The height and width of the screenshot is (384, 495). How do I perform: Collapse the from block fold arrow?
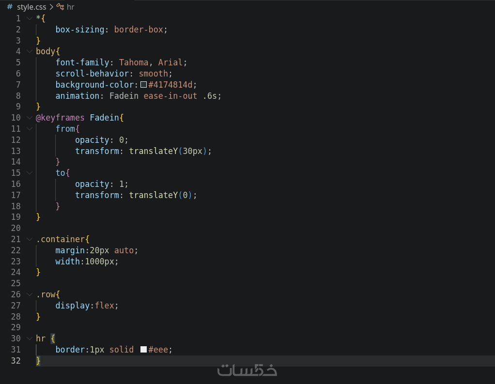coord(30,129)
